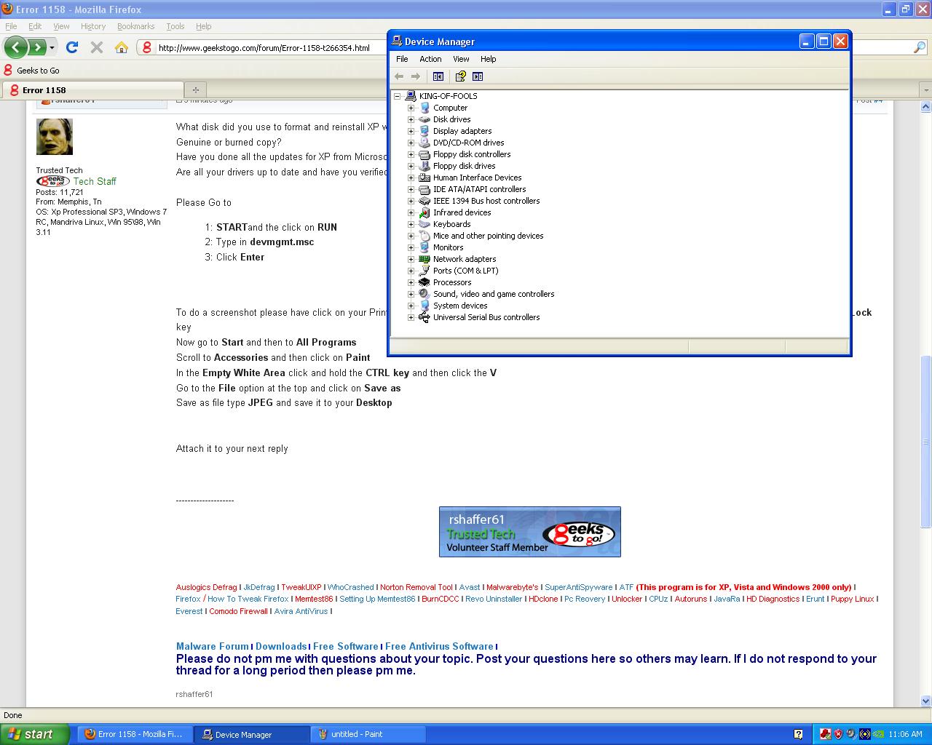Click the Windows Start button
The width and height of the screenshot is (932, 745).
35,734
